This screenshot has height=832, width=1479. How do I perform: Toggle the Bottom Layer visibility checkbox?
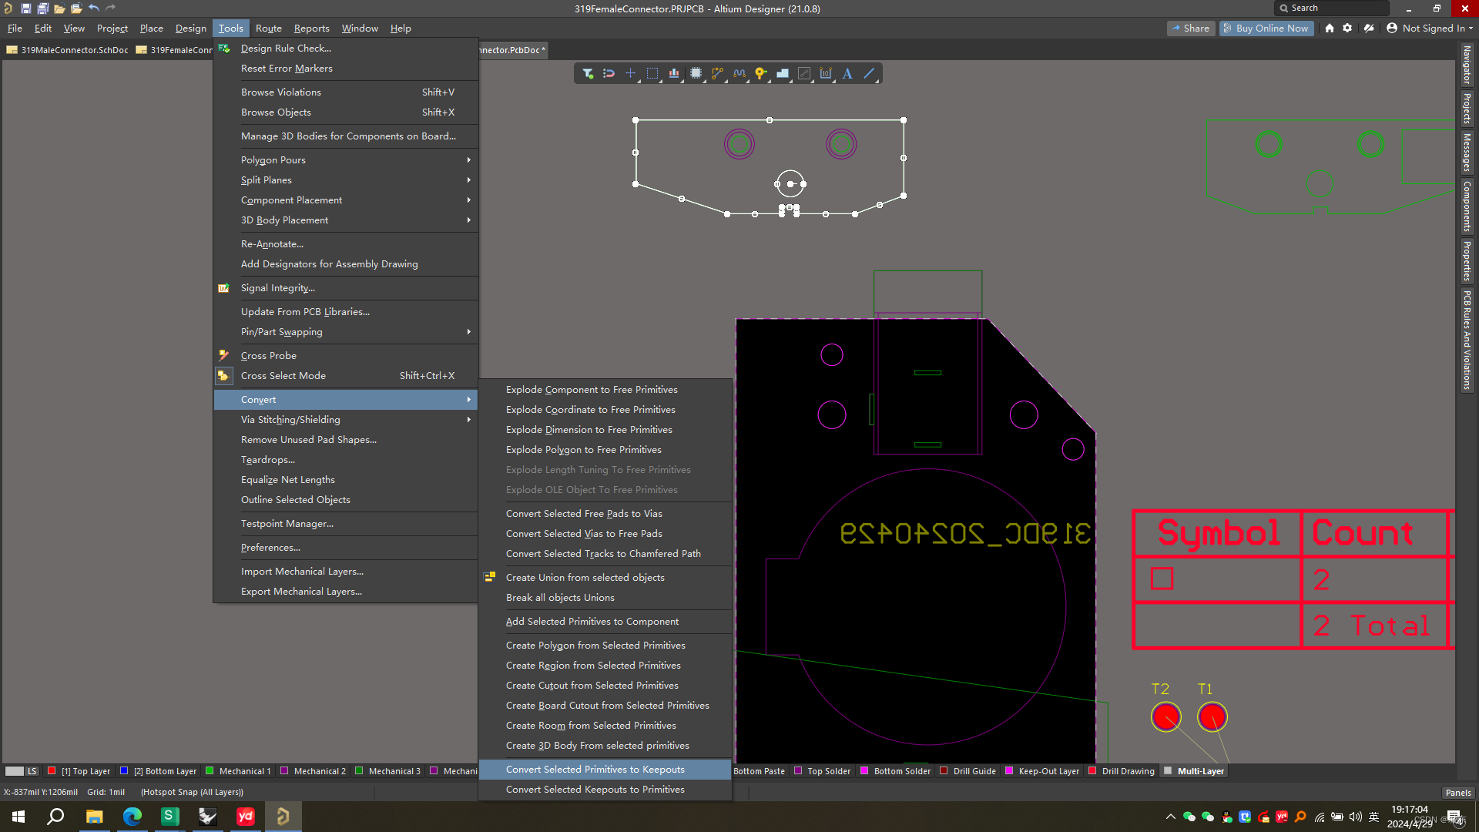(x=130, y=770)
